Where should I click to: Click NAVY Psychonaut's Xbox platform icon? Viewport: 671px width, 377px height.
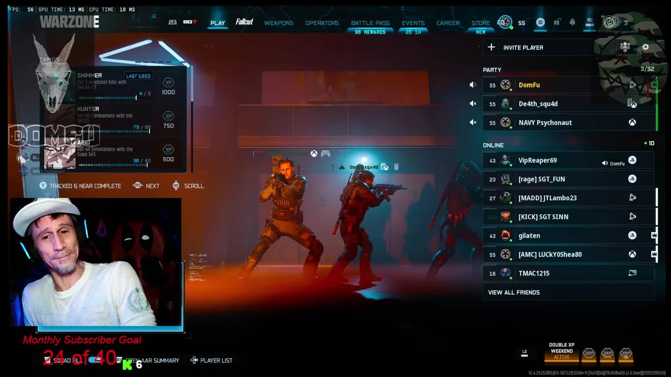click(x=632, y=123)
